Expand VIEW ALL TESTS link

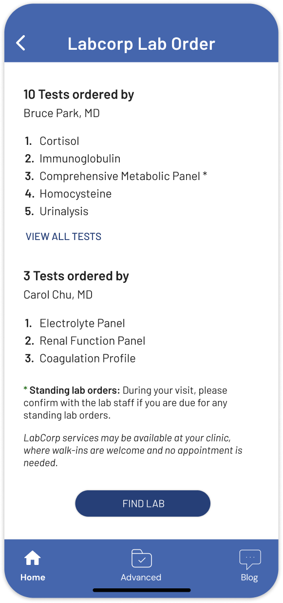pos(64,237)
